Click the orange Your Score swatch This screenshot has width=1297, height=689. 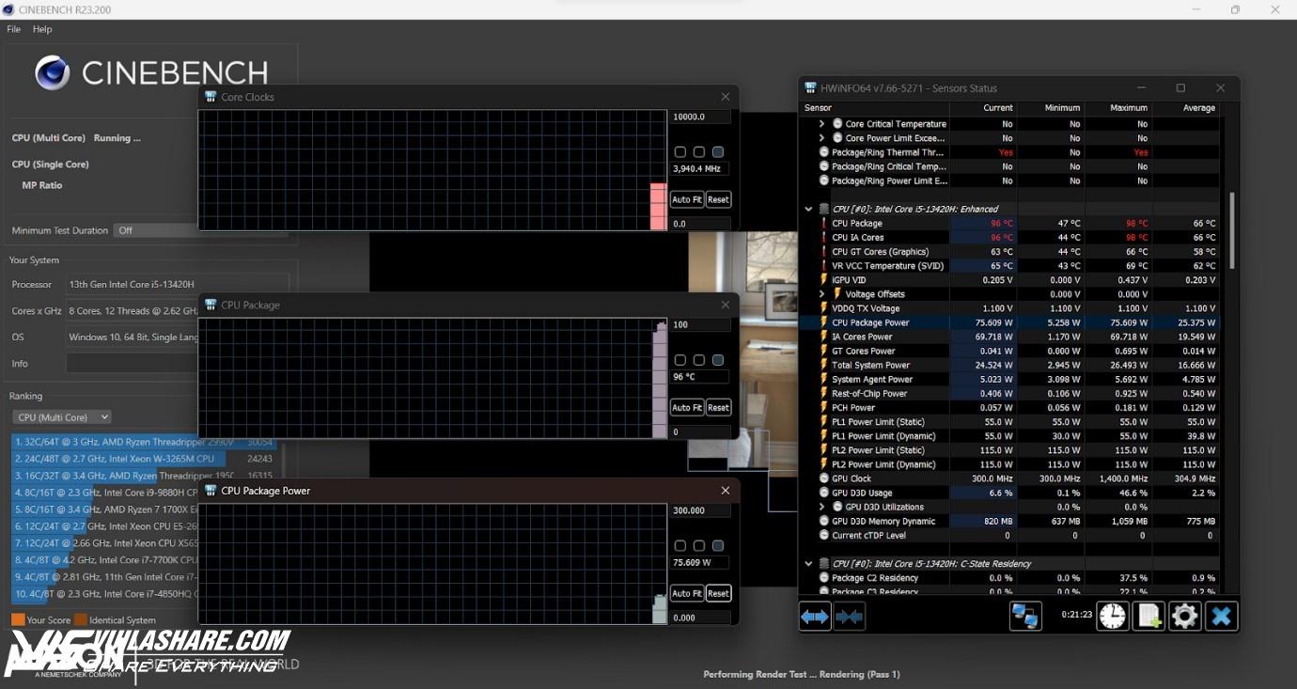[18, 619]
